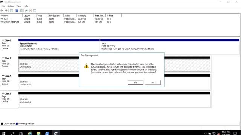Open the Action Center notification icon

pos(235,133)
